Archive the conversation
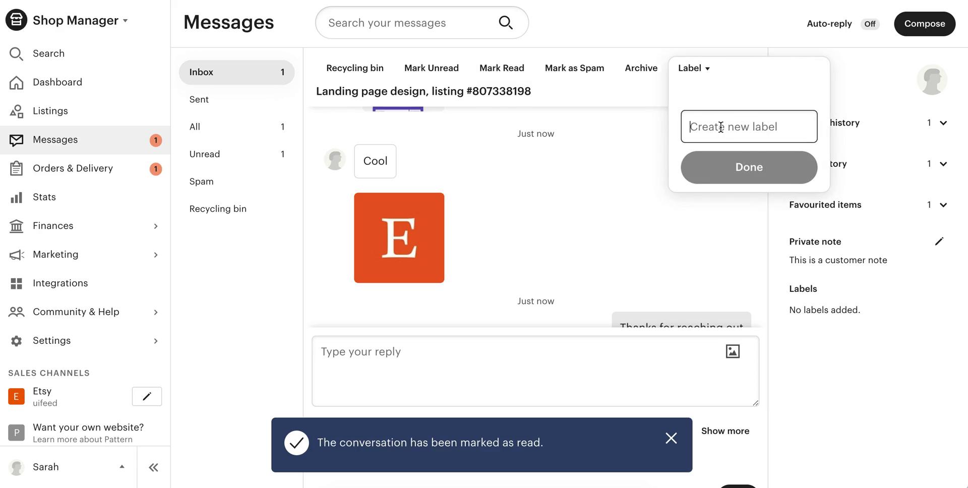This screenshot has height=488, width=968. (641, 68)
